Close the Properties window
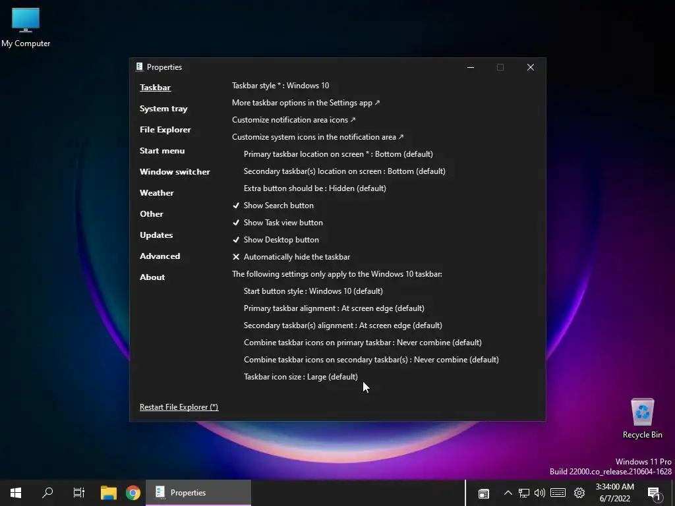Viewport: 675px width, 506px height. [x=531, y=67]
